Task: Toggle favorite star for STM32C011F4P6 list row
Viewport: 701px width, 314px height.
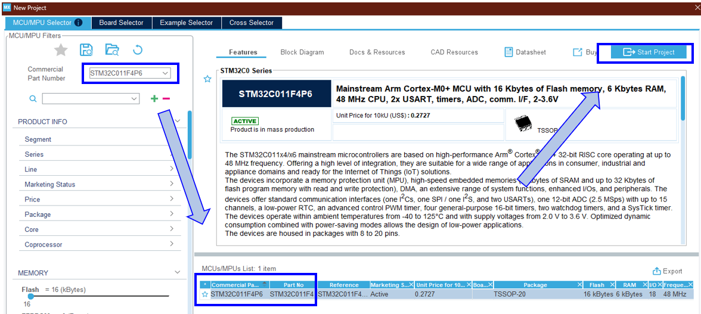Action: point(205,294)
